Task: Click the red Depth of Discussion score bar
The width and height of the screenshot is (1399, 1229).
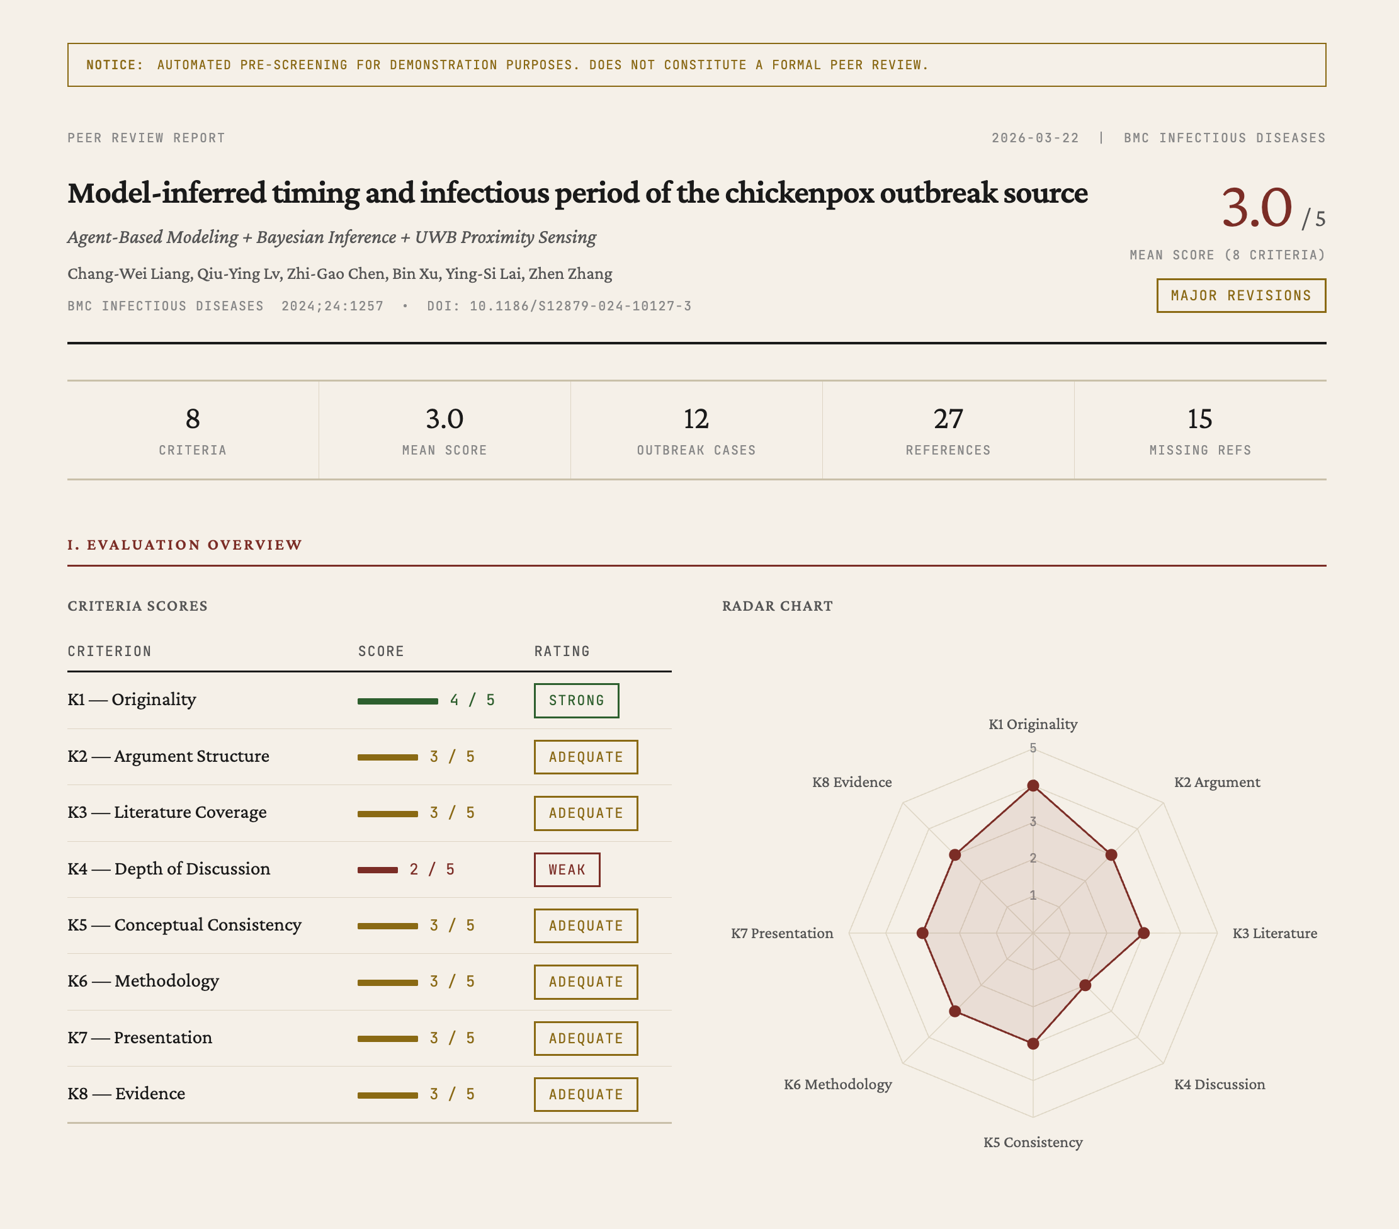Action: tap(377, 869)
